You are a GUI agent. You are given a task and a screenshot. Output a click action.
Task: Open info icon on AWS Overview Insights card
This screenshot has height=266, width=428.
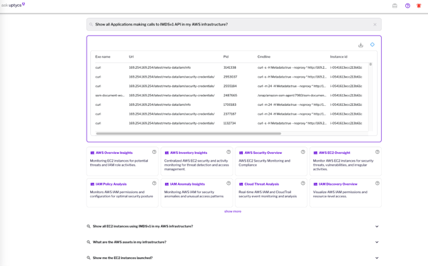pyautogui.click(x=154, y=152)
